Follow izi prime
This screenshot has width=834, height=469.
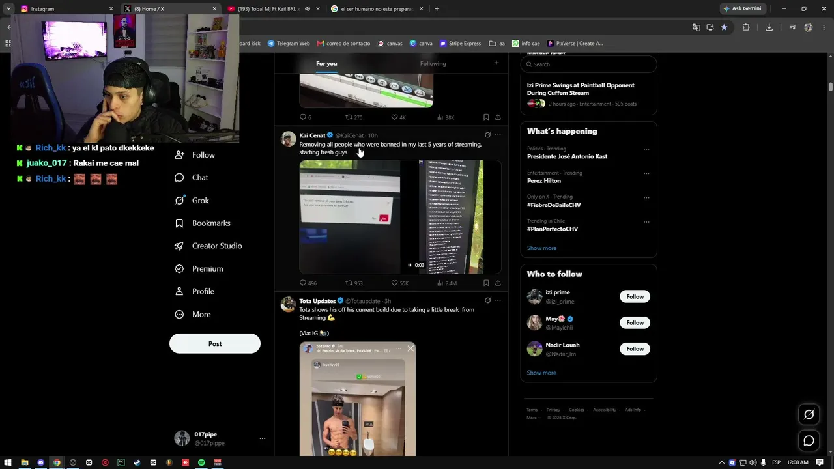(x=635, y=296)
